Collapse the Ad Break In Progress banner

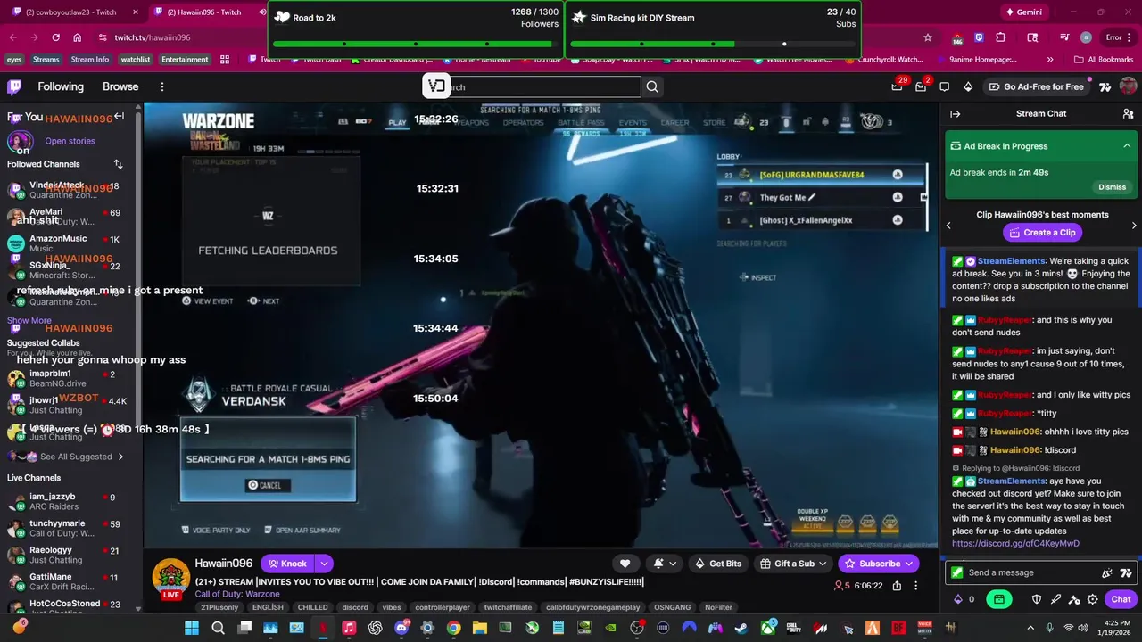pos(1127,146)
